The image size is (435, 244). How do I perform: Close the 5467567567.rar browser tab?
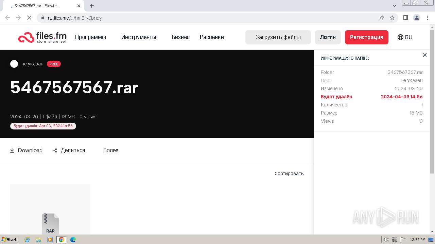pos(79,6)
